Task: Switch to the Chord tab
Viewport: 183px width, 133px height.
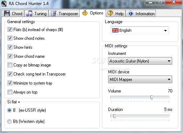Action: 13,13
